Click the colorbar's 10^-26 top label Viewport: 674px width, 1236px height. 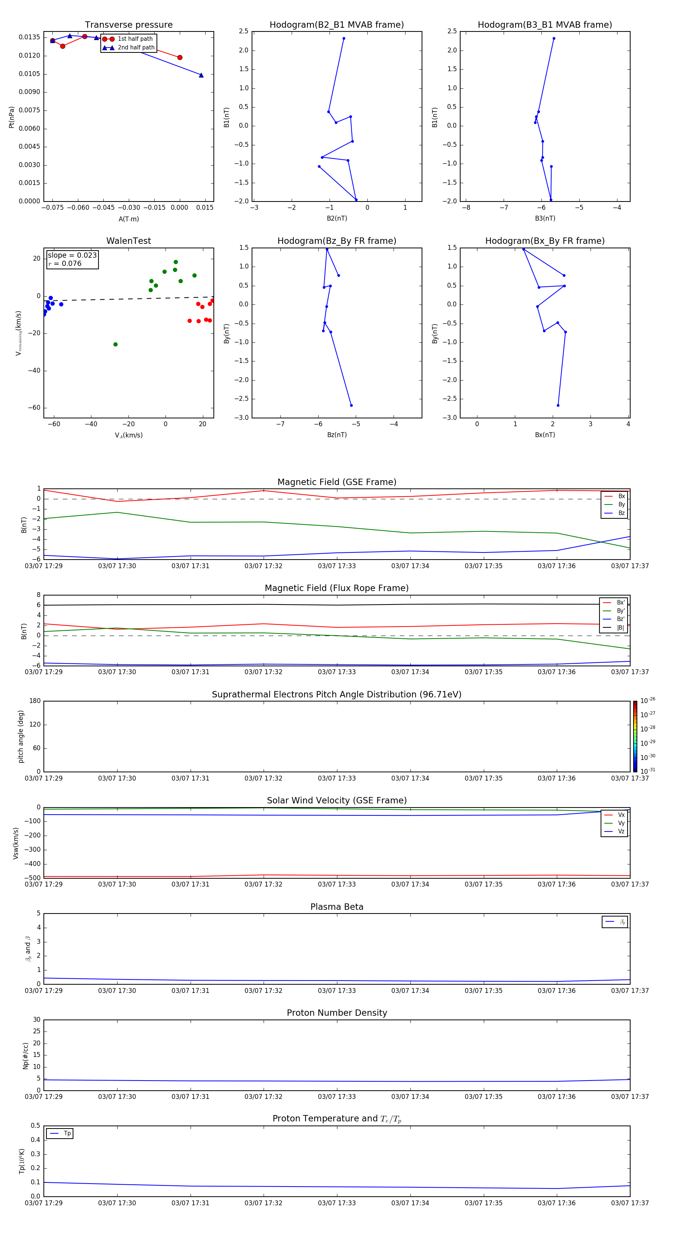(648, 700)
